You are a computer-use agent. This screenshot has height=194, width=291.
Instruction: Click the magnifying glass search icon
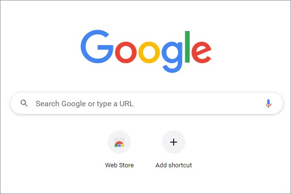tap(24, 103)
